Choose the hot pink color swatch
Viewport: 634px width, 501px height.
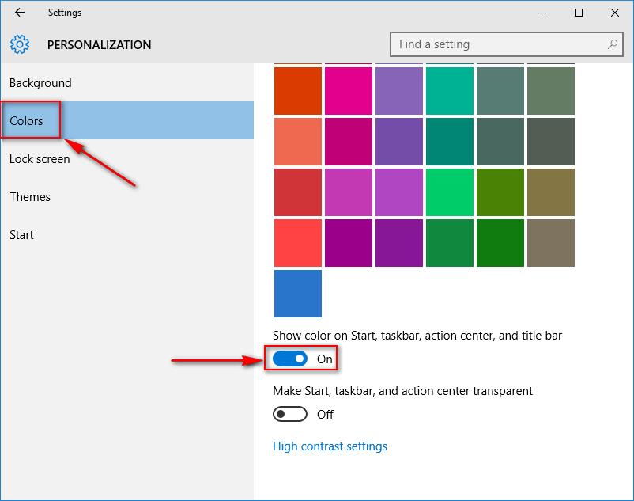pos(349,91)
